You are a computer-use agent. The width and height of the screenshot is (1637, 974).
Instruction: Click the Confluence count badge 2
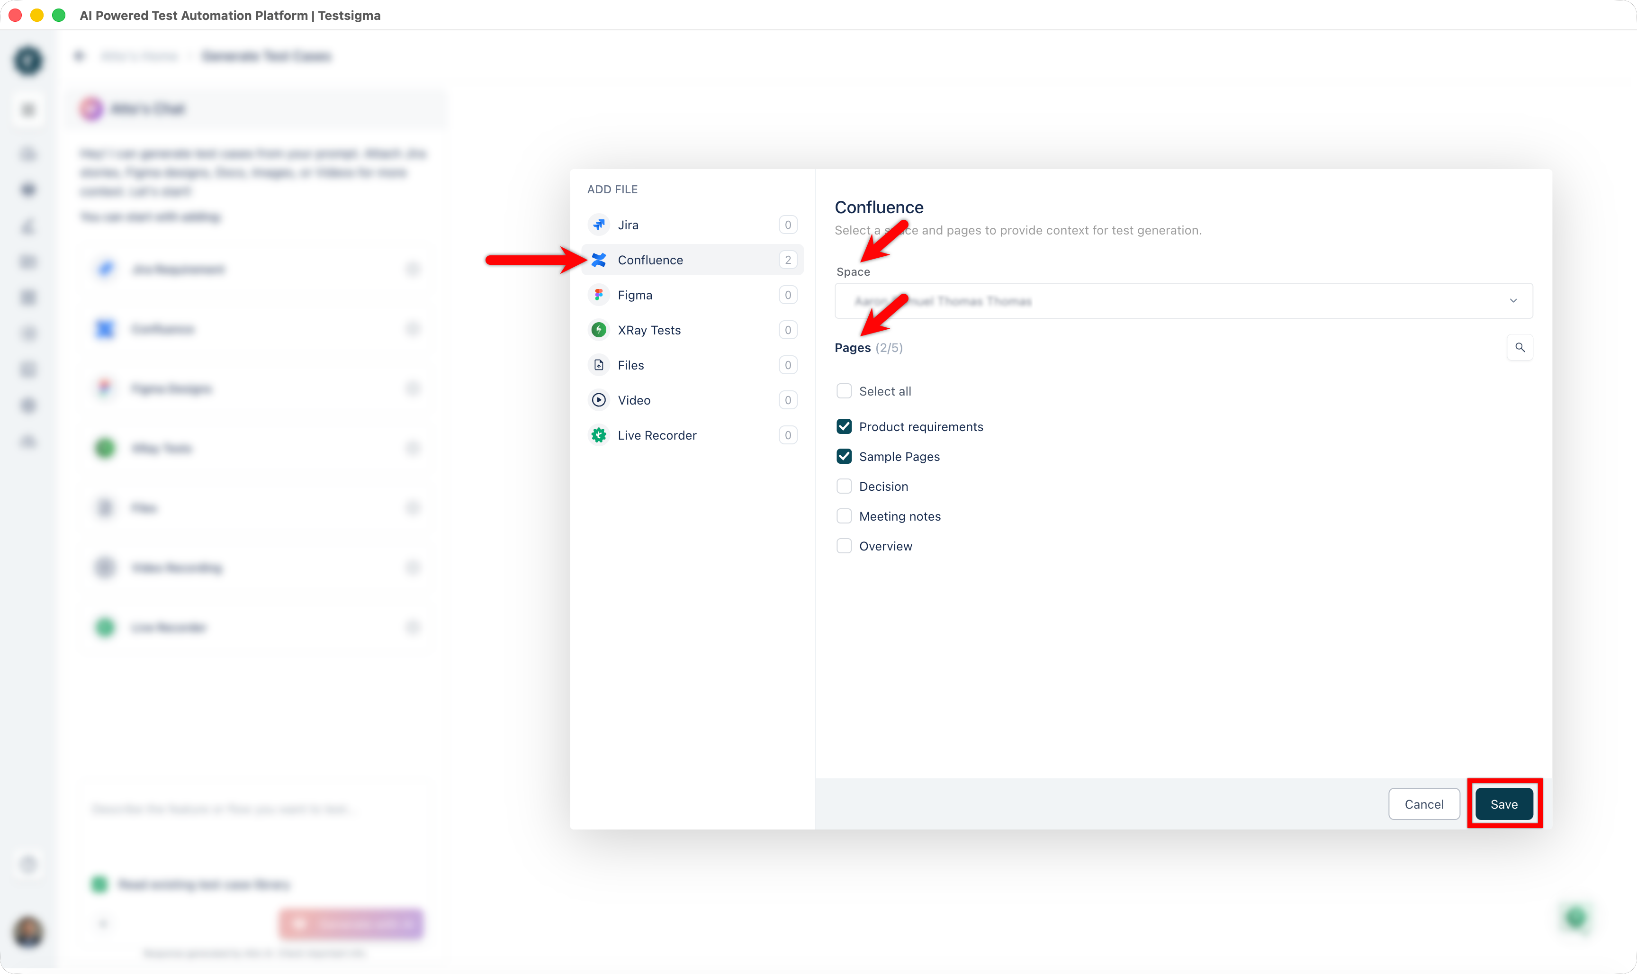click(x=788, y=260)
